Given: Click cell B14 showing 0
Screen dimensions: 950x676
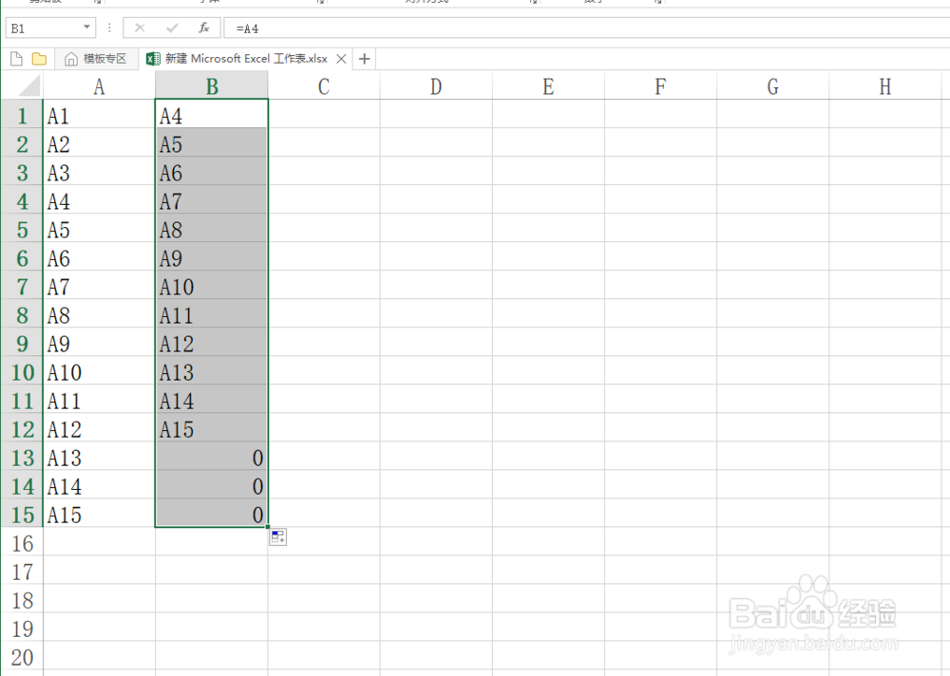Looking at the screenshot, I should click(x=212, y=484).
